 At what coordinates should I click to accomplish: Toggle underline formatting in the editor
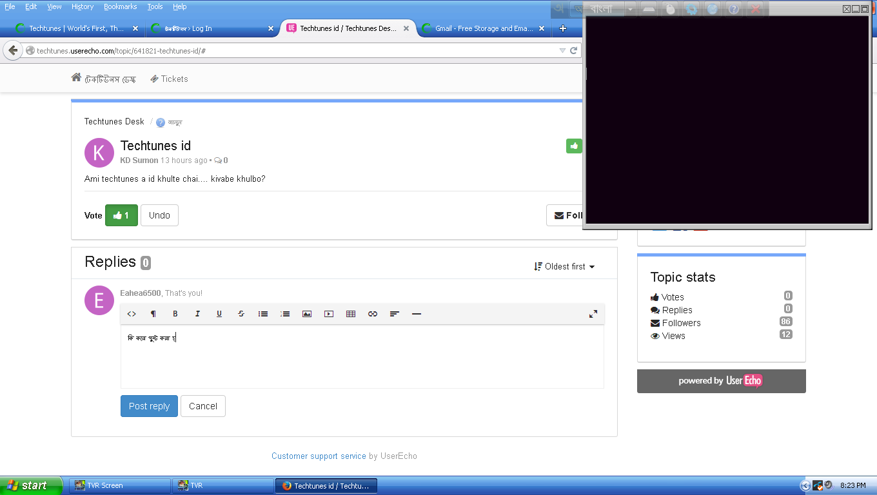[219, 314]
